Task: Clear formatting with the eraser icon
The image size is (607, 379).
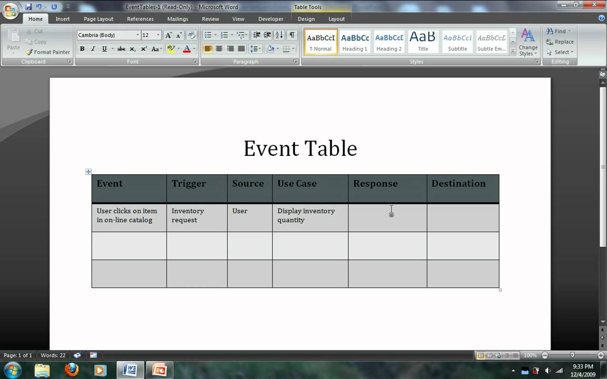Action: [191, 35]
